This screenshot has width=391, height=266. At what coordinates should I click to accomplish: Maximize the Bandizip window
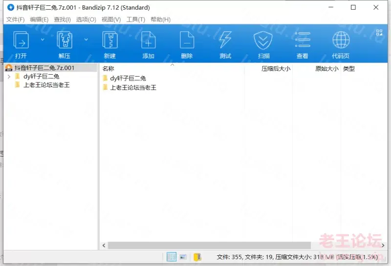[x=353, y=7]
